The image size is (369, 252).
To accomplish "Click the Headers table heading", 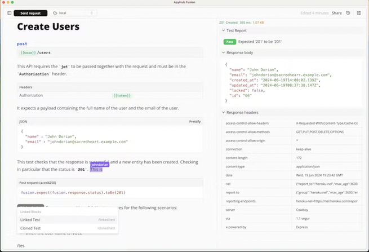I will (x=26, y=87).
